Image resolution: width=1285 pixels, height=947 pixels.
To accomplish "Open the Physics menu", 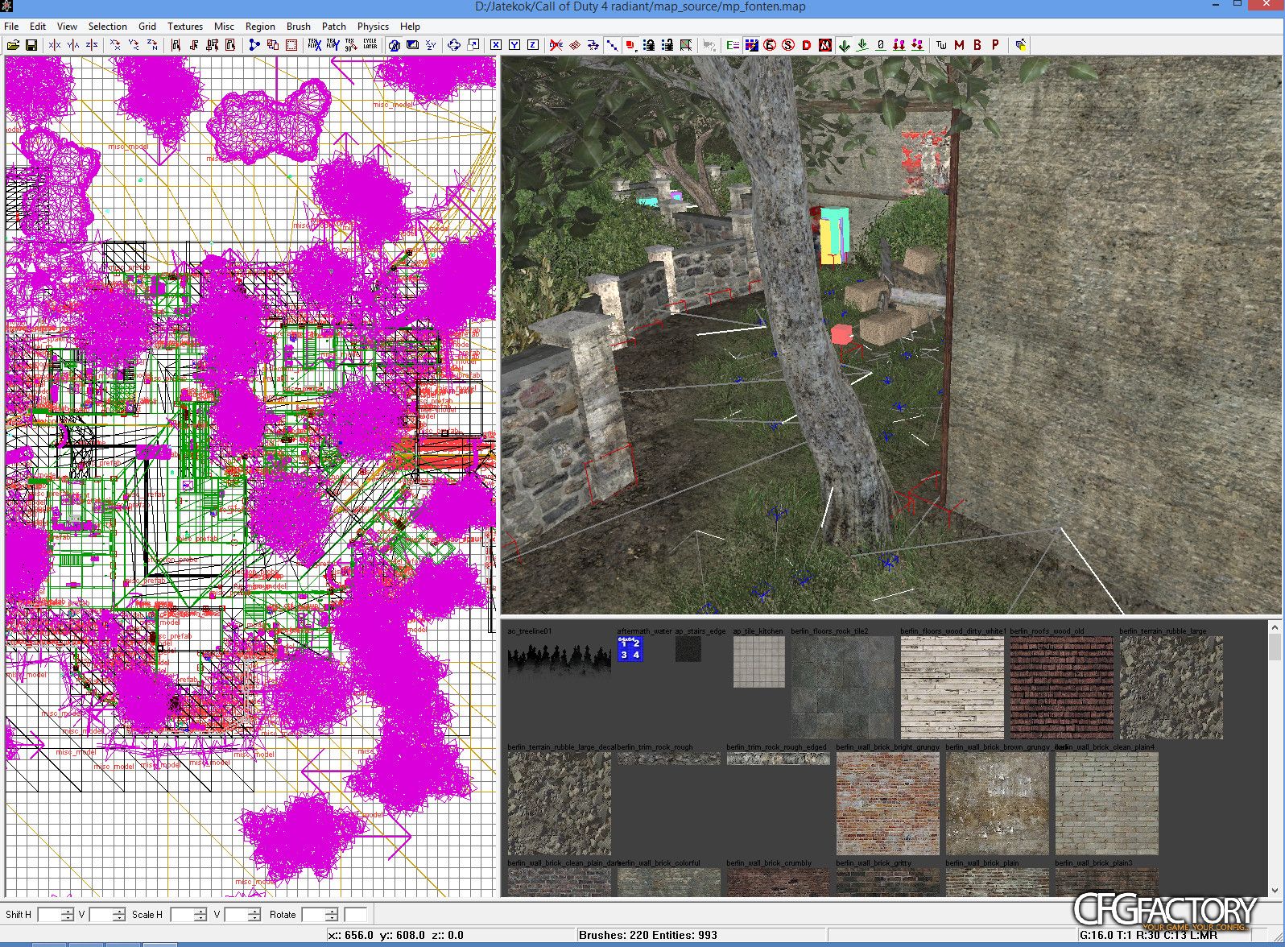I will 373,27.
